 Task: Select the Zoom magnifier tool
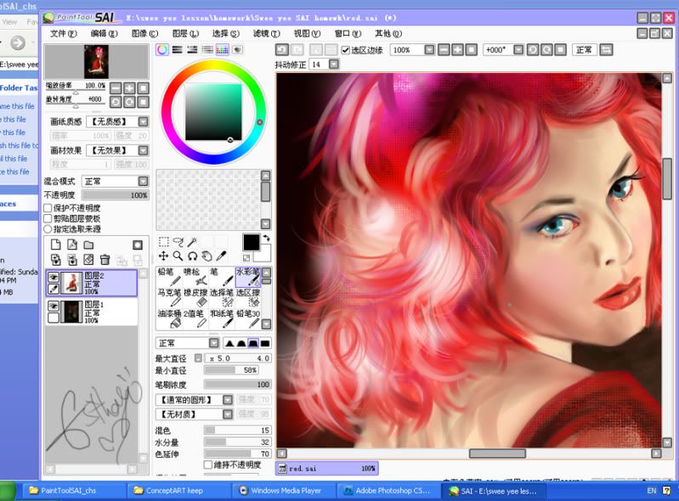tap(178, 256)
